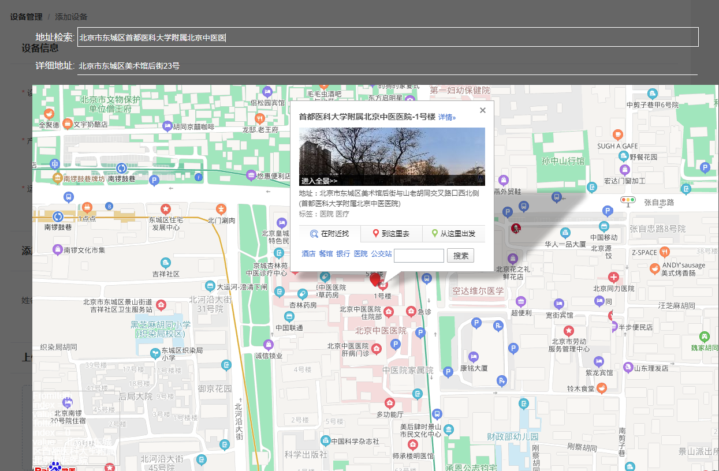Open the 详情» details link
This screenshot has width=719, height=471.
(x=447, y=117)
